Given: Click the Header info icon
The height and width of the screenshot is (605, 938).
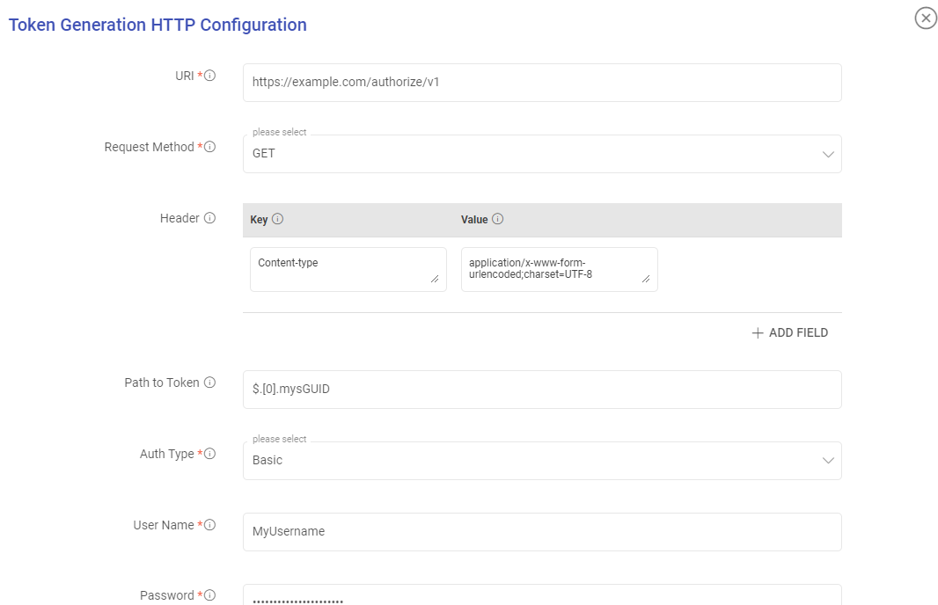Looking at the screenshot, I should tap(209, 217).
